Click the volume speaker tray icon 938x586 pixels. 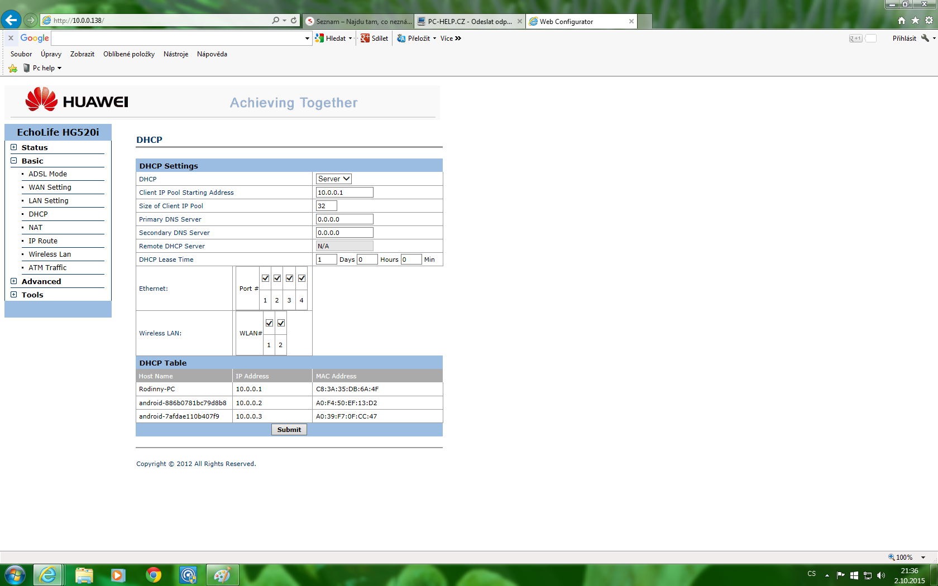coord(881,575)
